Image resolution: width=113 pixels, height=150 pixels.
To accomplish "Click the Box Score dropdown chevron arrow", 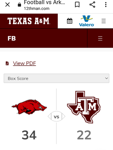I will [x=107, y=78].
